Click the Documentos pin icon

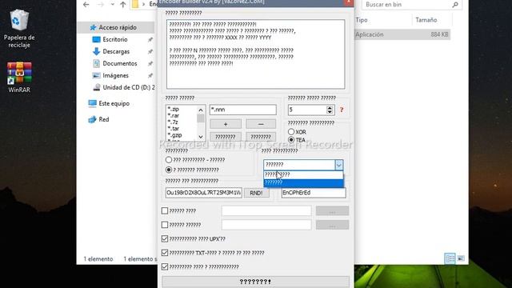pyautogui.click(x=150, y=64)
